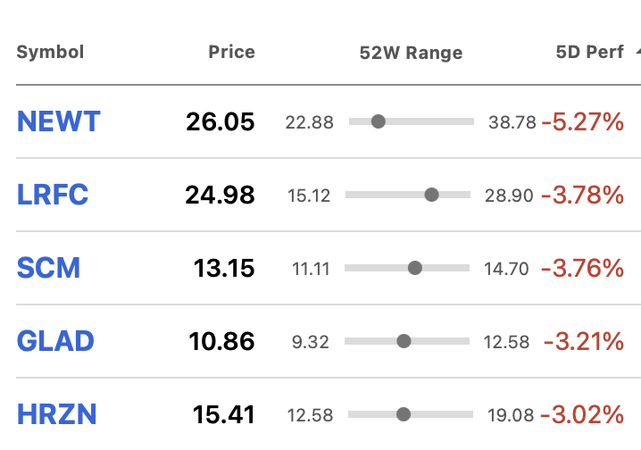The image size is (641, 450).
Task: Select LRFC price 24.98
Action: (x=220, y=195)
